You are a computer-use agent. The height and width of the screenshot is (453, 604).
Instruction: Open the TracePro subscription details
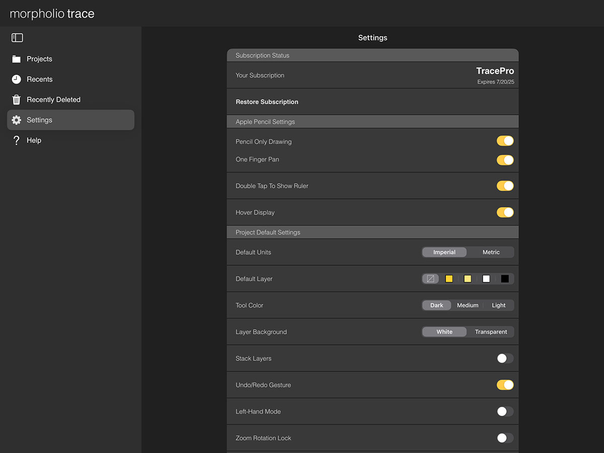[495, 75]
